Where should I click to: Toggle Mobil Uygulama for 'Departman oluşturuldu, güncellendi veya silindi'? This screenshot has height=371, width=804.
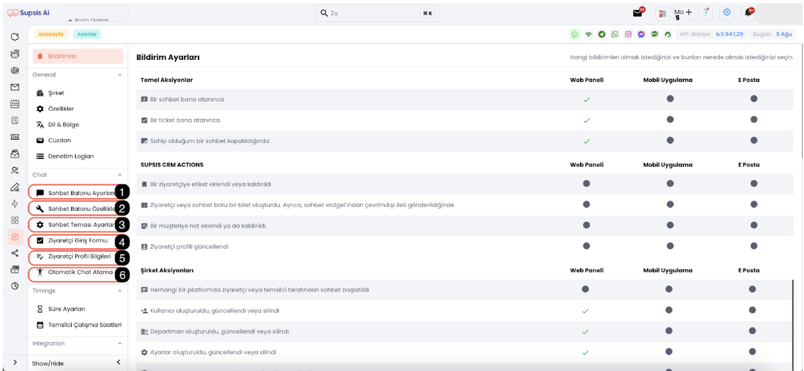click(x=670, y=330)
